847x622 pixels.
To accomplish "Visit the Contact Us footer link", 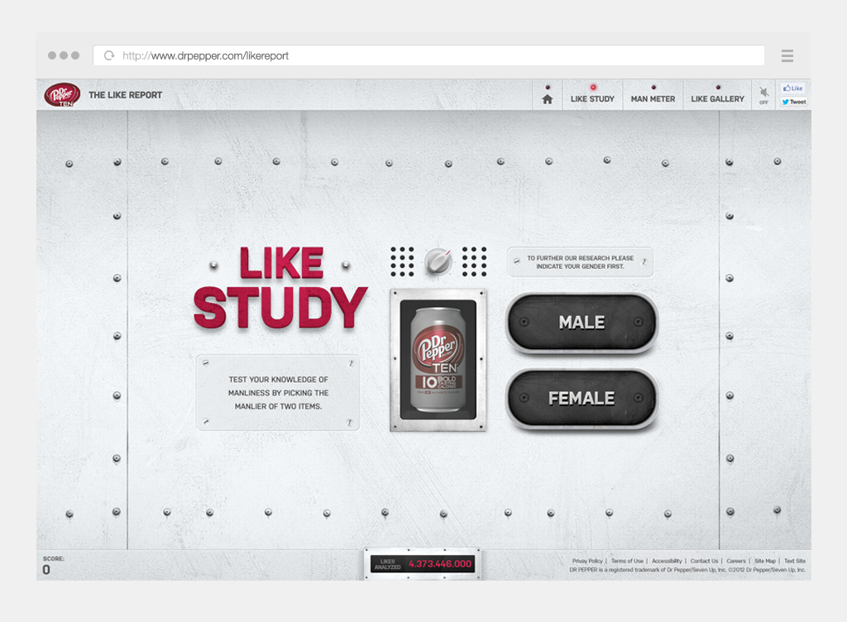I will pos(704,561).
